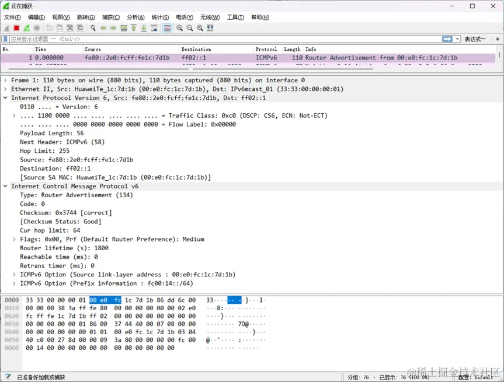Image resolution: width=504 pixels, height=382 pixels.
Task: Select the Payload Length: 56 line
Action: (x=52, y=133)
